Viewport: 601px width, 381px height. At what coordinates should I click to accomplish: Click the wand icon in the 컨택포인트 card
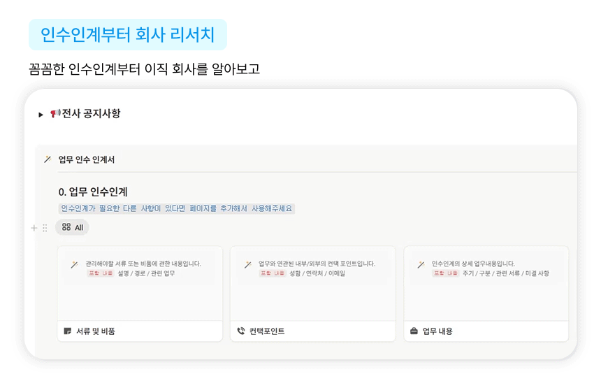pos(247,265)
